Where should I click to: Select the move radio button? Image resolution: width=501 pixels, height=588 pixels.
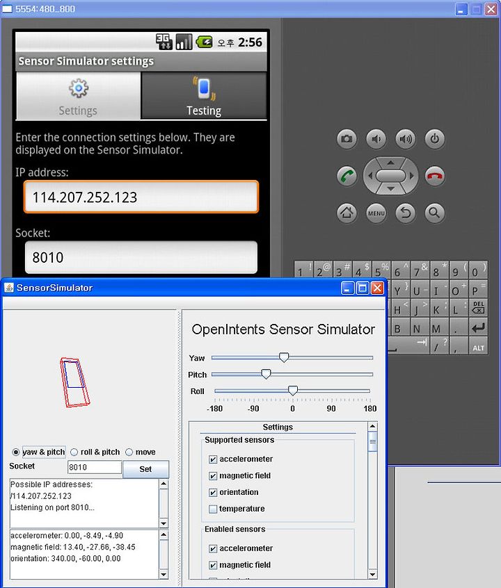(129, 452)
